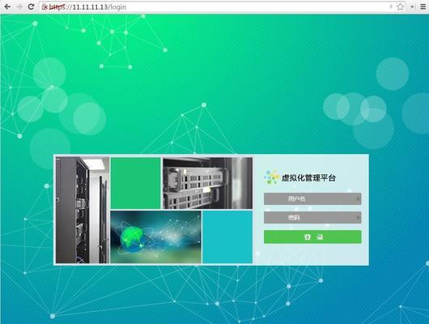
Task: Click the green globe network image
Action: tap(155, 237)
